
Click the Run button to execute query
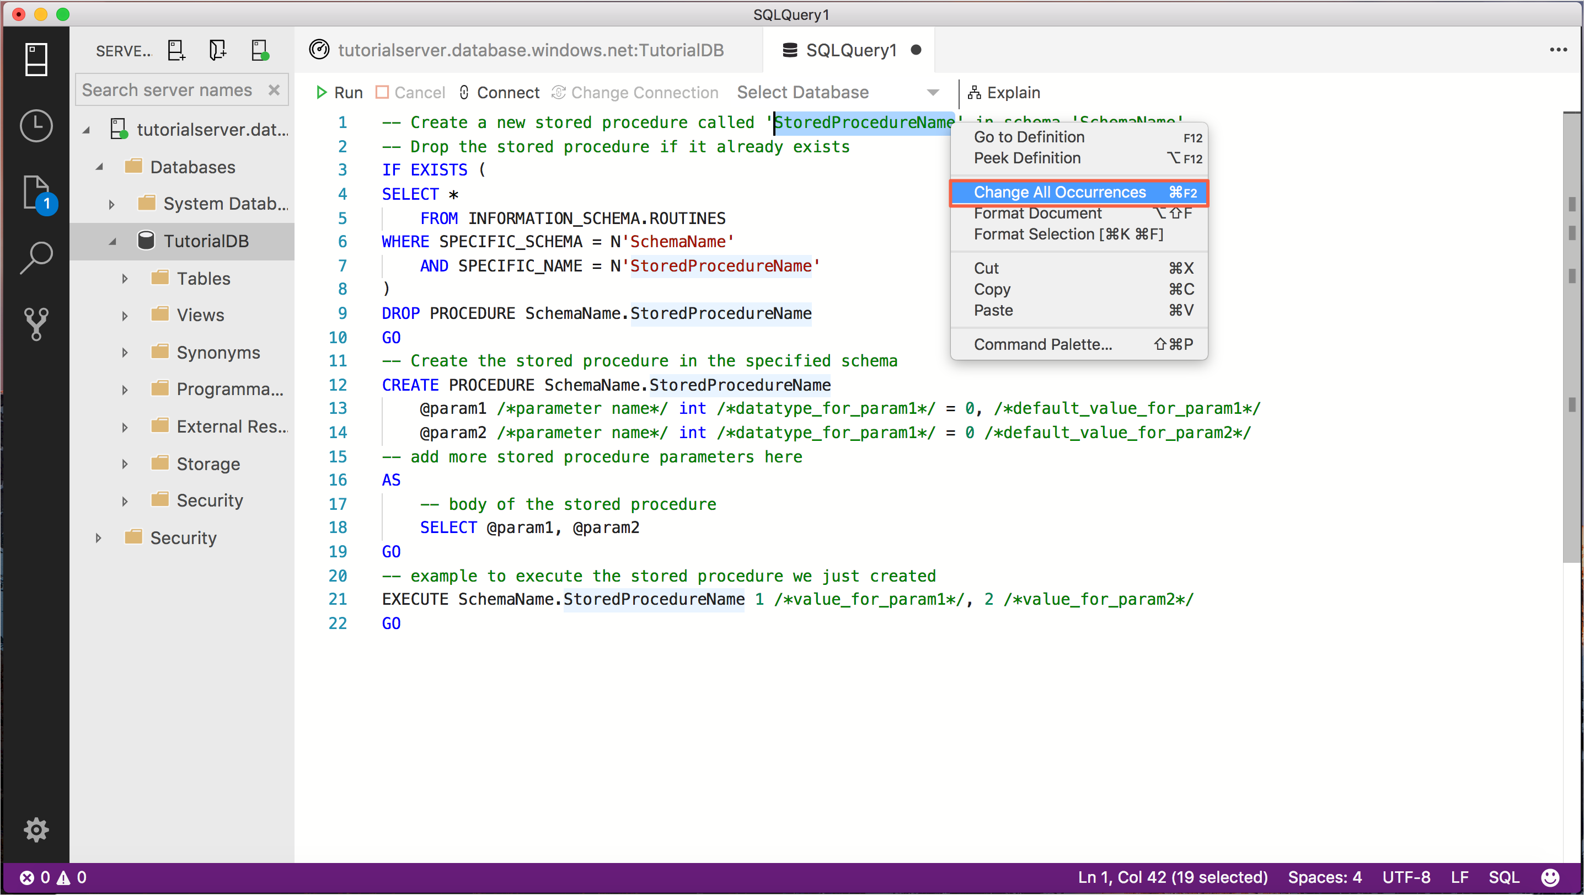click(x=338, y=93)
